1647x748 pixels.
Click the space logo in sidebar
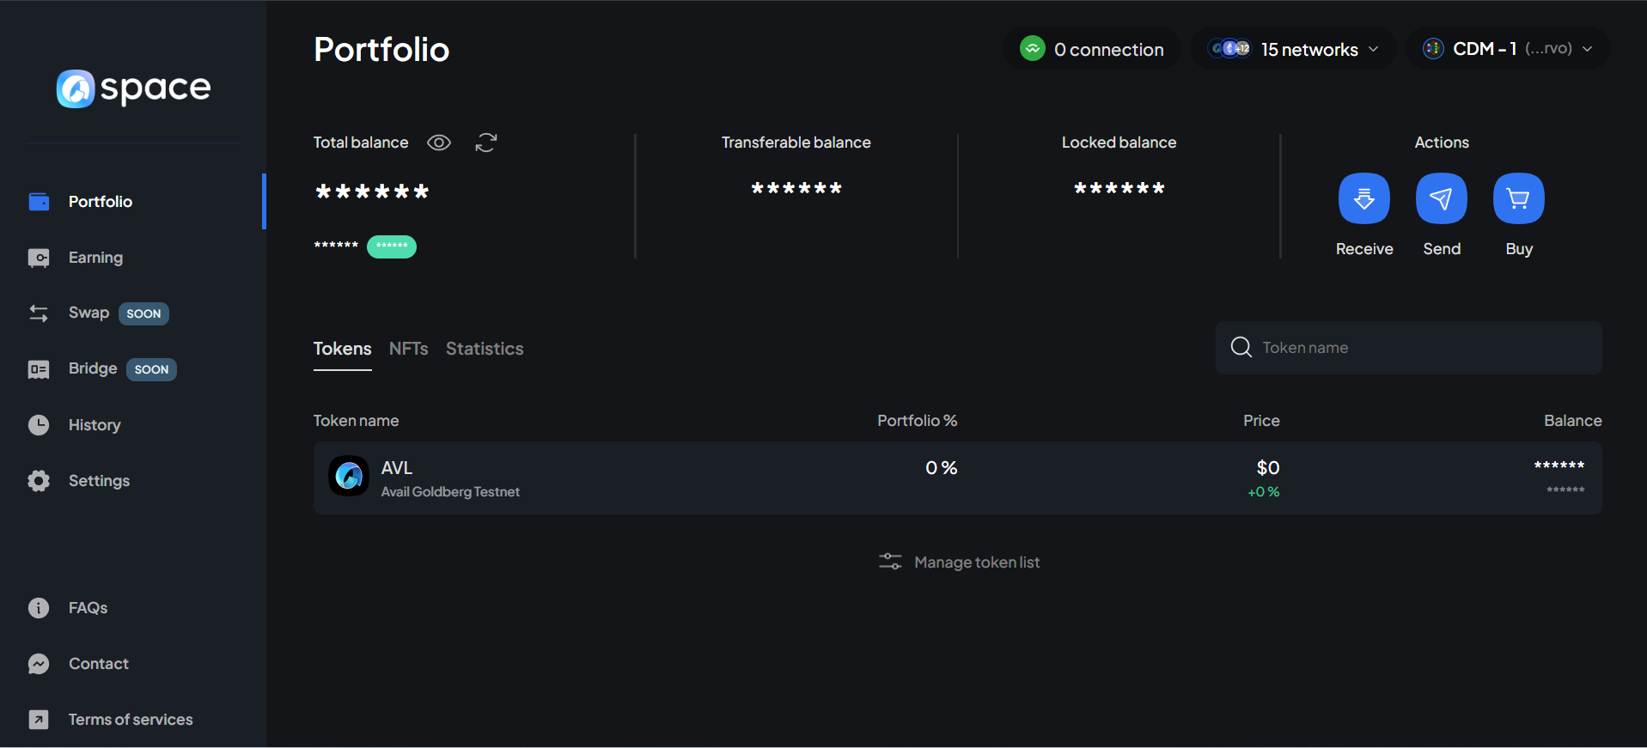click(133, 88)
